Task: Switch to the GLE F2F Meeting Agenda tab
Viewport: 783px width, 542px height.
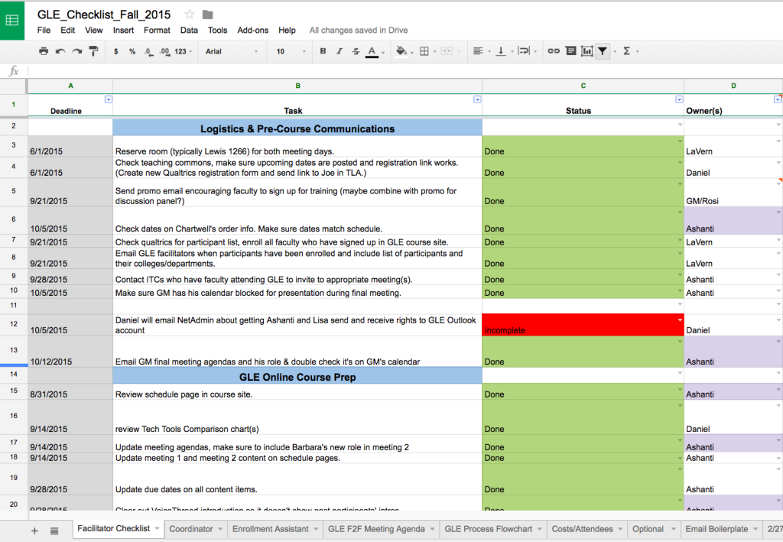Action: pos(375,528)
